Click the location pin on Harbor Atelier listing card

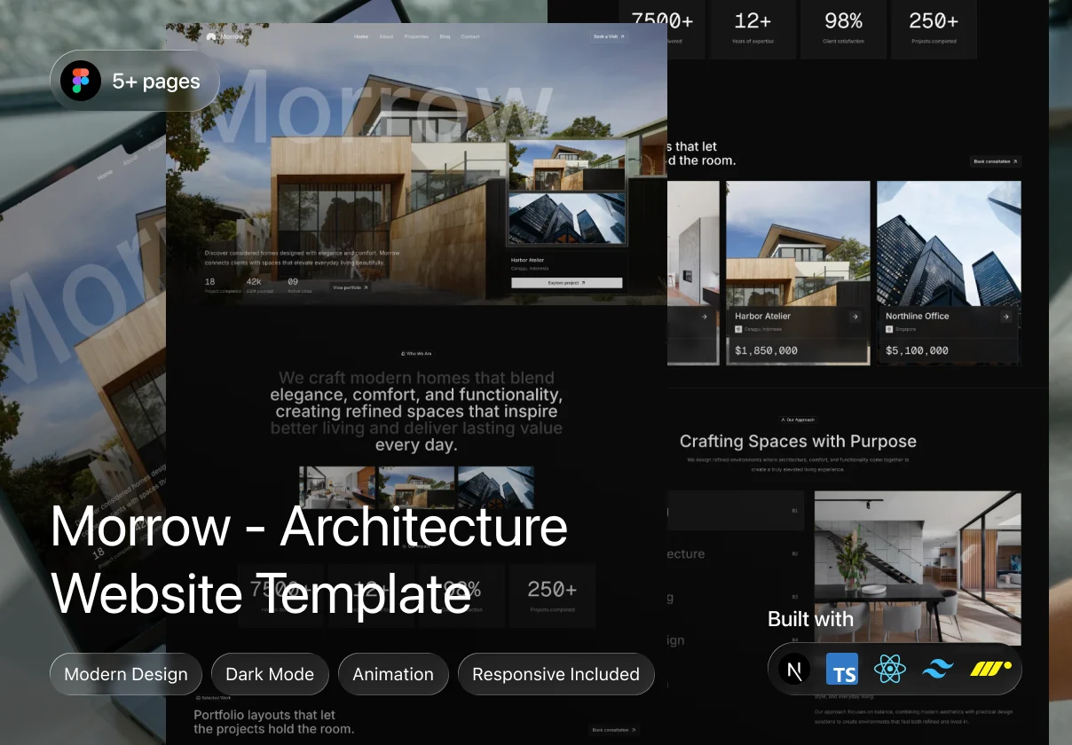pyautogui.click(x=738, y=329)
